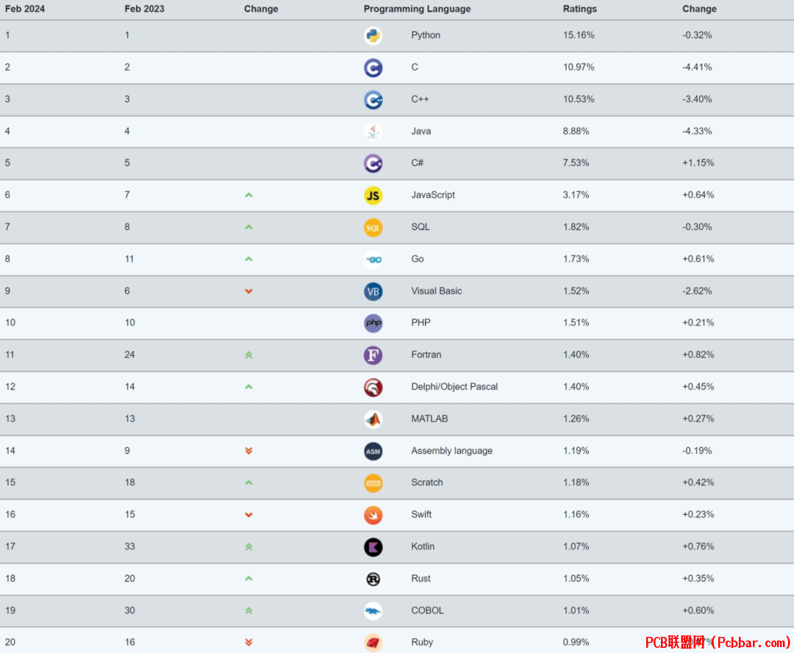794x653 pixels.
Task: Click the red double-down arrow for Ruby
Action: (248, 643)
